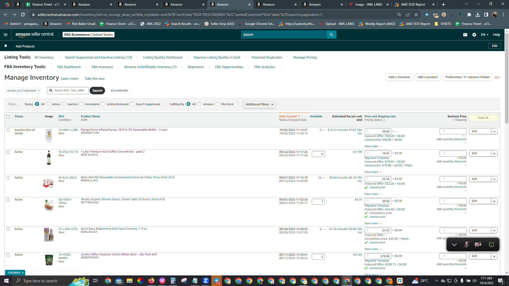Screen dimensions: 509x286
Task: Select Merchant under Fulfilled By
Action: pos(217,104)
